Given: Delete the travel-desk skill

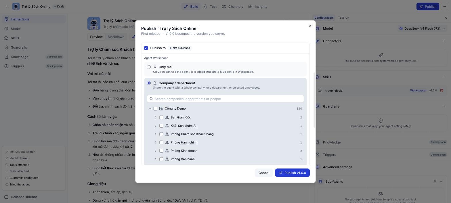Looking at the screenshot, I should 442,91.
